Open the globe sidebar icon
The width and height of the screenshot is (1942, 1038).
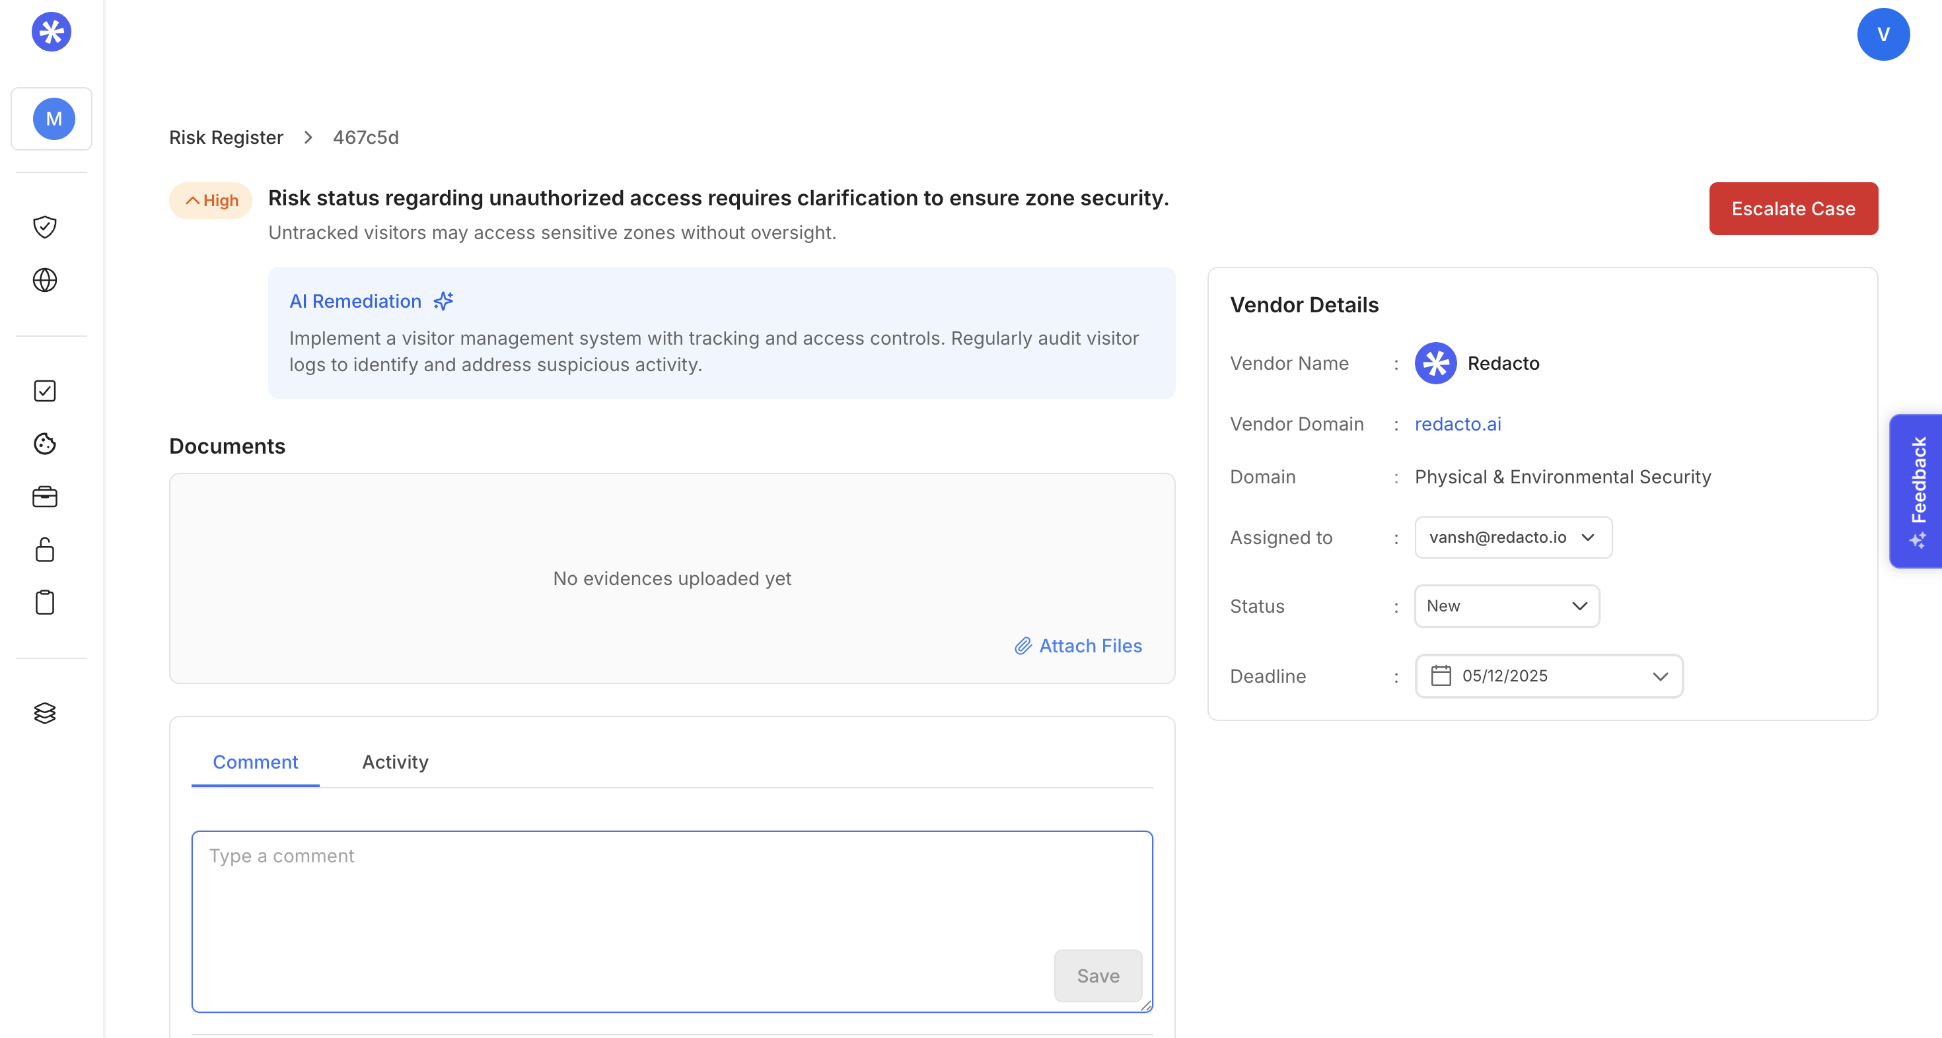click(45, 280)
